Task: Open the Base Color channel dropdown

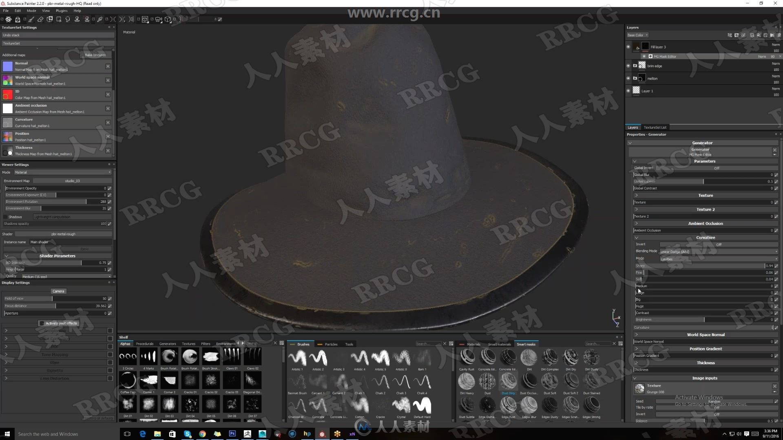Action: (638, 35)
